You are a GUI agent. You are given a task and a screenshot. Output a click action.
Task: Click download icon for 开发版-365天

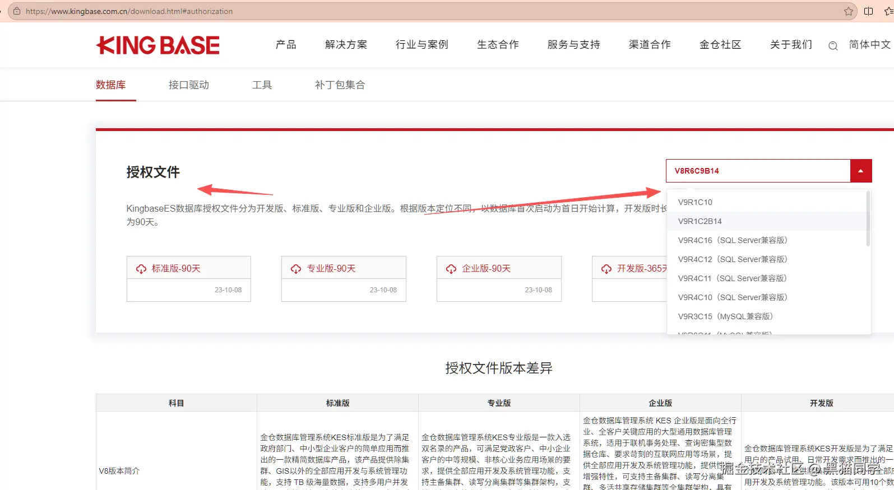pyautogui.click(x=606, y=269)
